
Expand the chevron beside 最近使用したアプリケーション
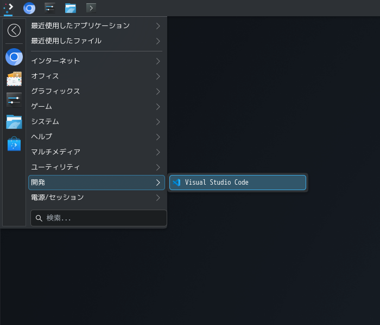(158, 26)
